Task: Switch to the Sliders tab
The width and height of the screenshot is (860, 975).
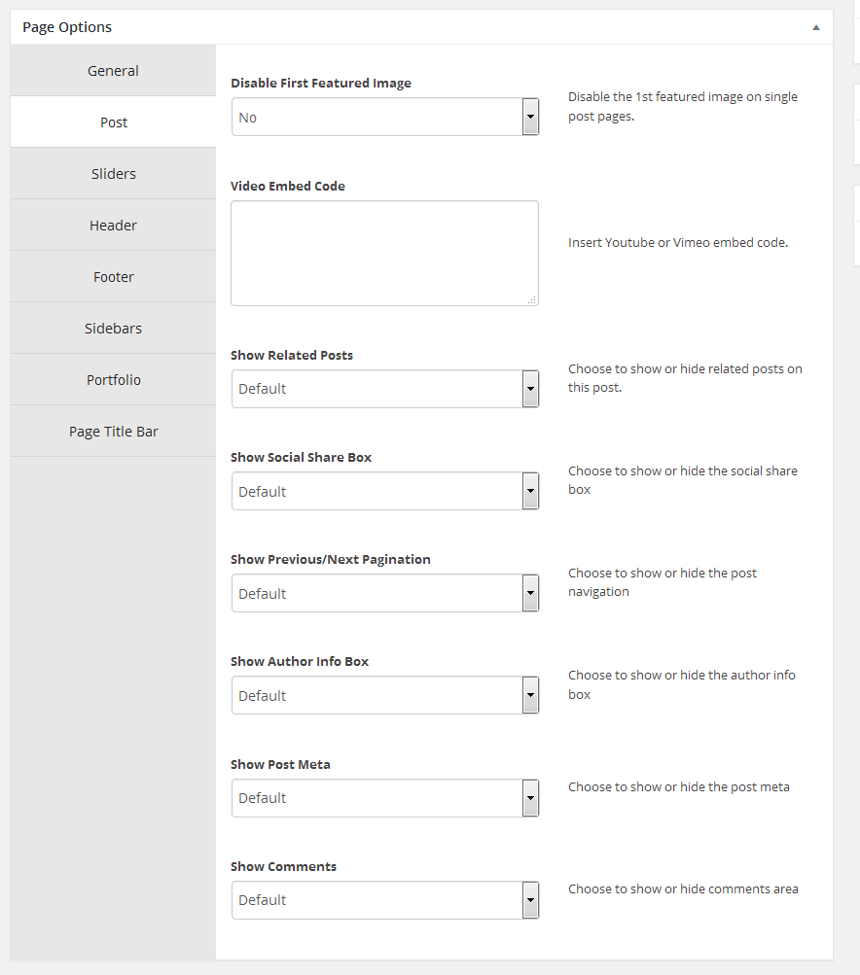Action: pos(113,173)
